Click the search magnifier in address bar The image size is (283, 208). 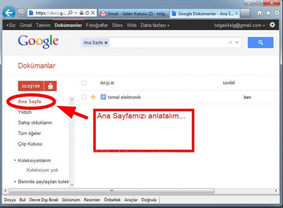click(70, 13)
